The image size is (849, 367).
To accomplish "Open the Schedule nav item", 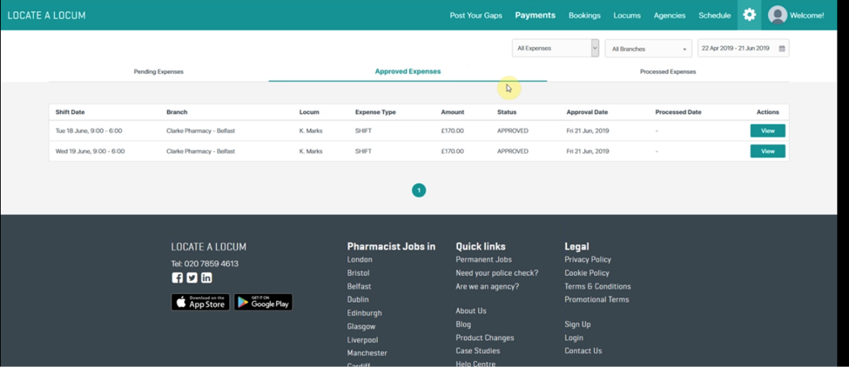I will pyautogui.click(x=714, y=15).
